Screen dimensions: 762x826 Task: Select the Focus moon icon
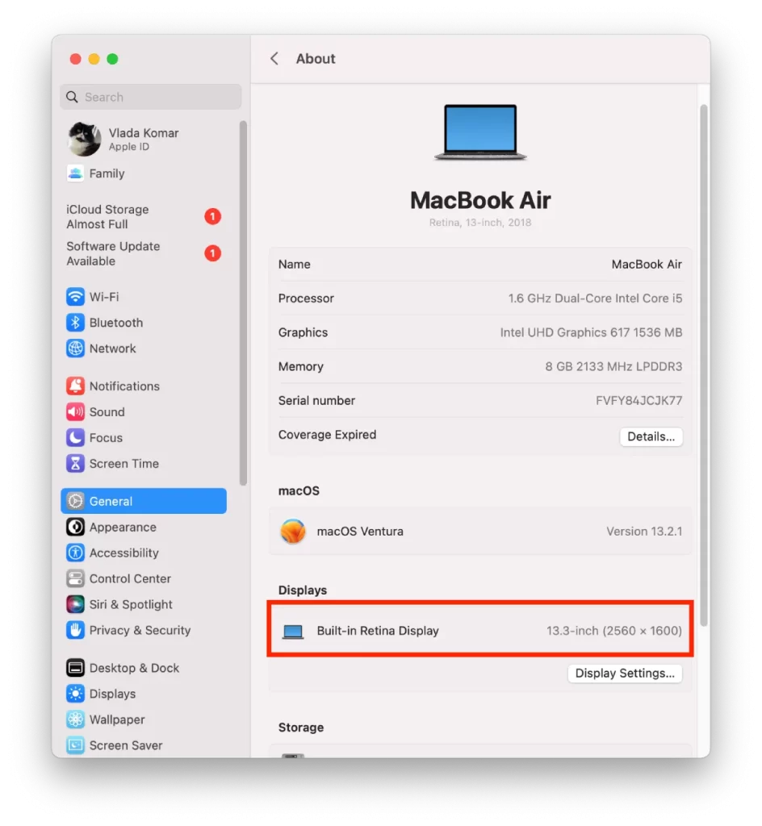tap(75, 438)
